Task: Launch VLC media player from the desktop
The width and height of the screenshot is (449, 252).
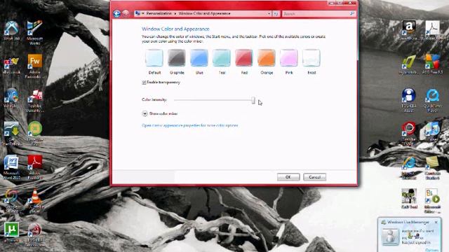Action: coord(34,201)
